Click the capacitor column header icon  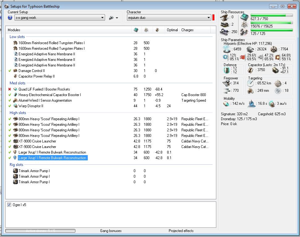pyautogui.click(x=157, y=30)
